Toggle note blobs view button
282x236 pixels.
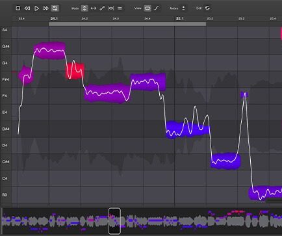click(147, 8)
